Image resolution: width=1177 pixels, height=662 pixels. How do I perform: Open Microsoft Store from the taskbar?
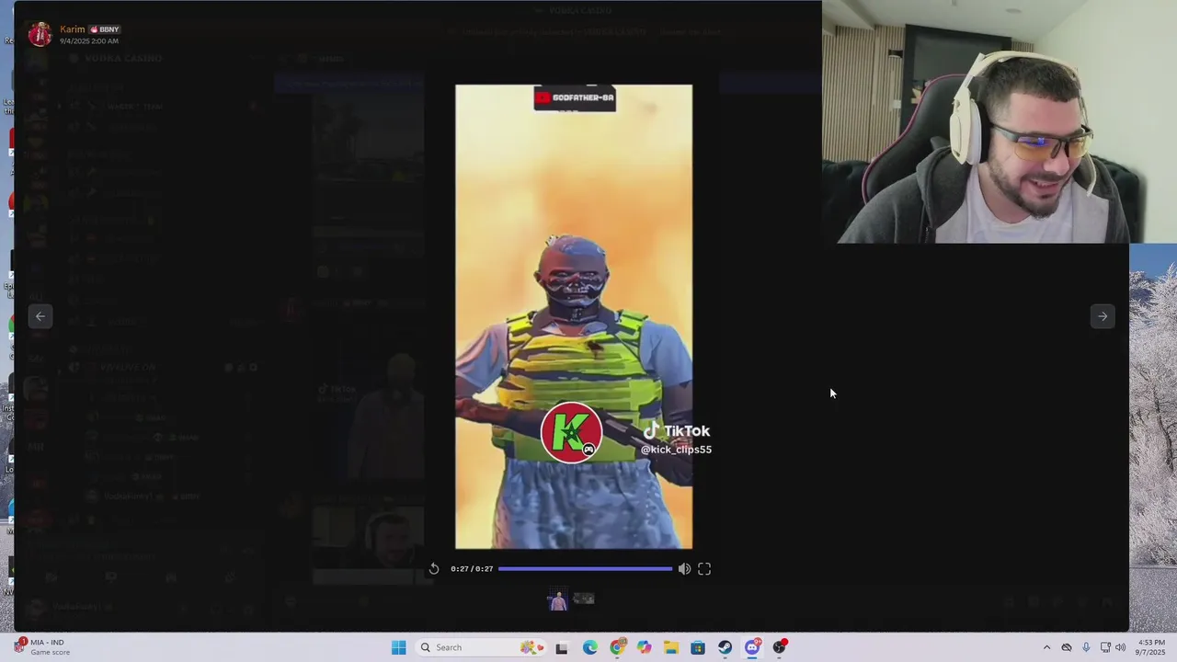pyautogui.click(x=698, y=647)
